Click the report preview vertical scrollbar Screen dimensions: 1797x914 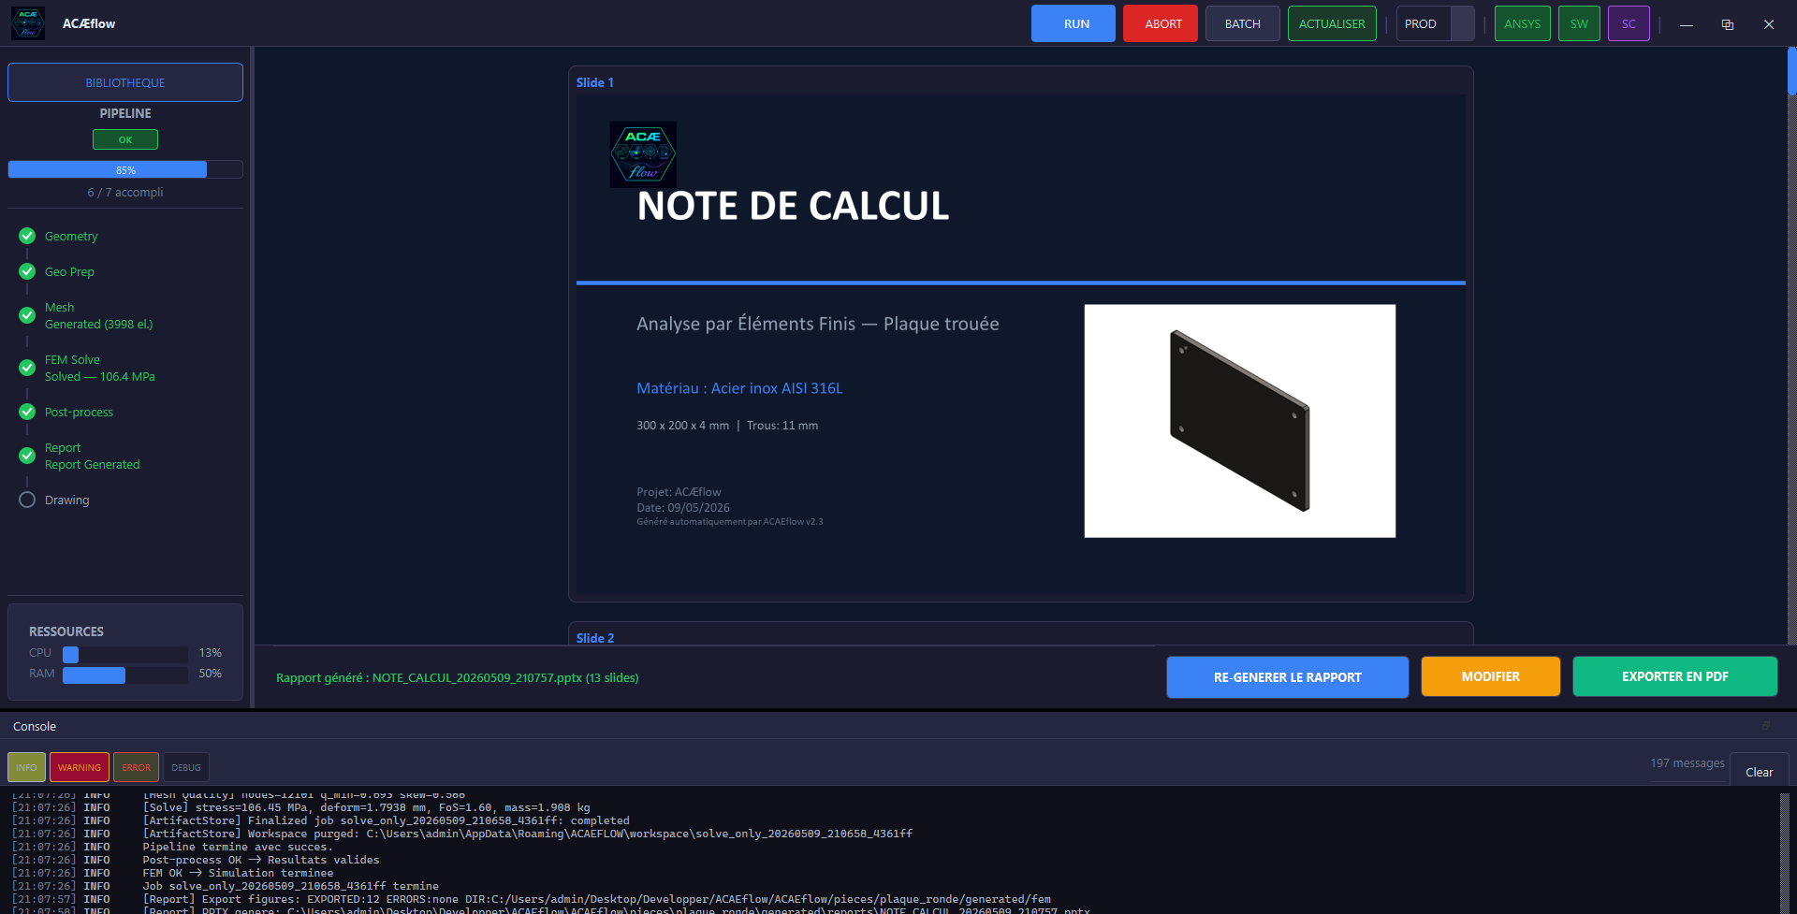coord(1792,346)
